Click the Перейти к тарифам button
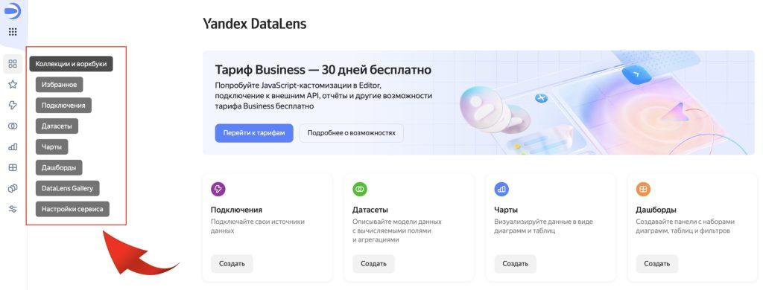This screenshot has height=290, width=763. tap(254, 132)
